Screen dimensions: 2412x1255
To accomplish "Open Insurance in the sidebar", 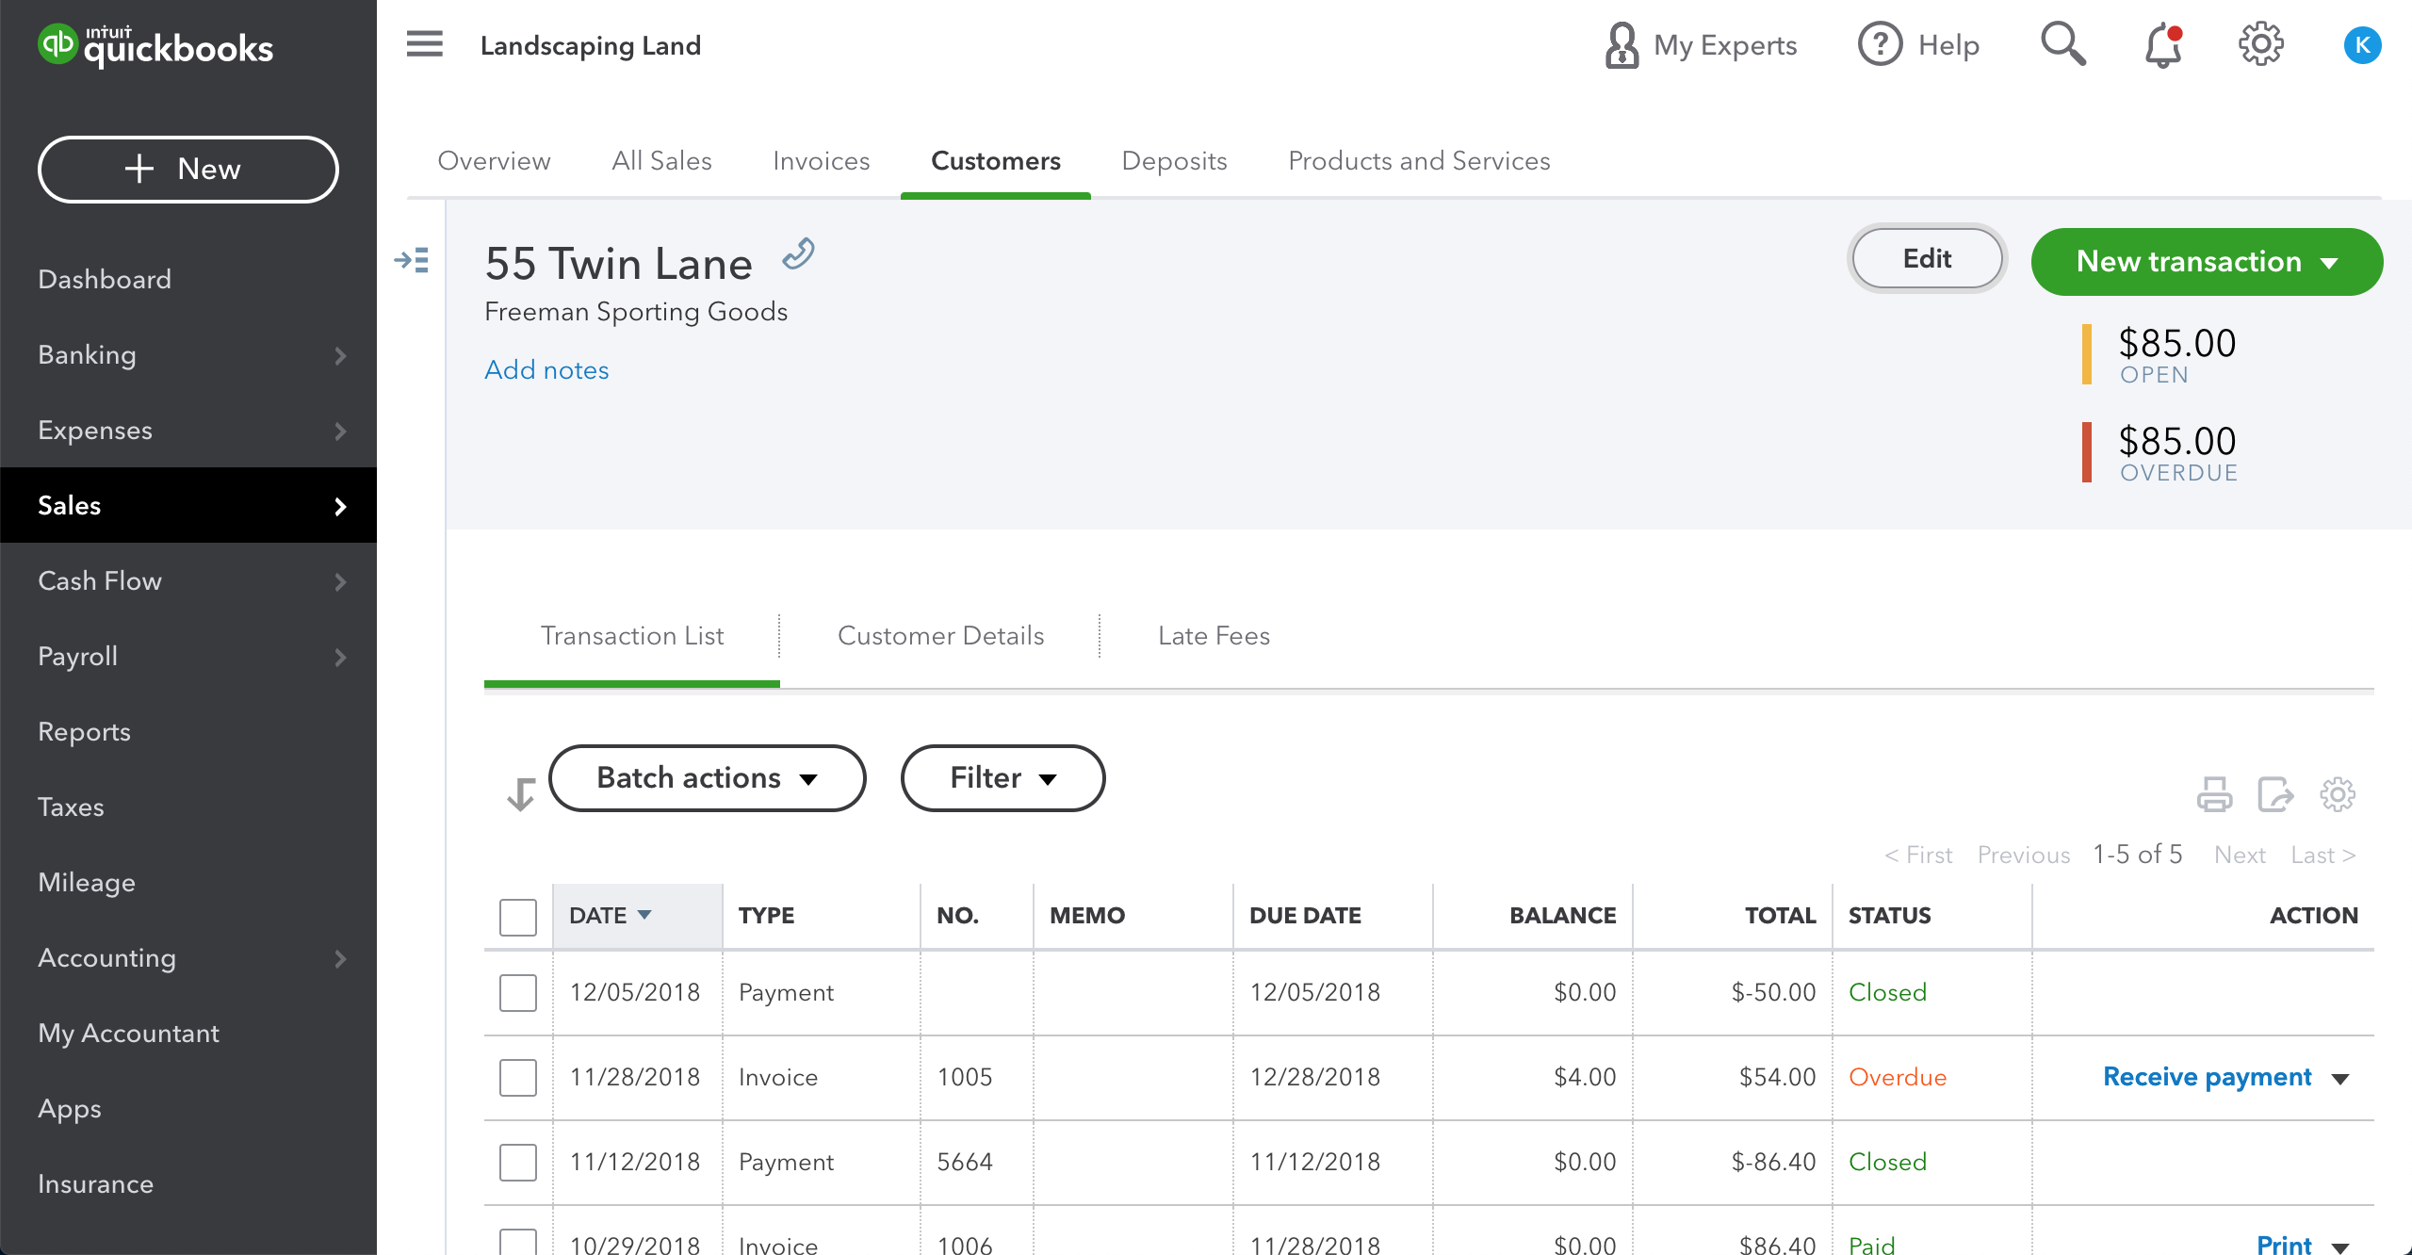I will (x=95, y=1184).
